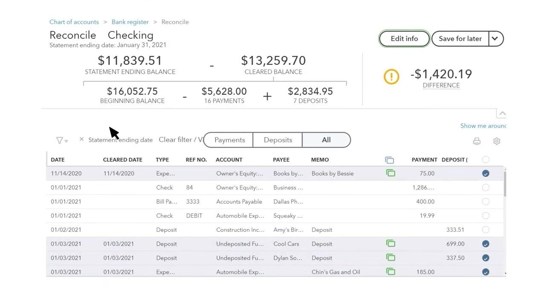
Task: Mark Amy's Bir… 333.51 deposit cleared
Action: (485, 230)
